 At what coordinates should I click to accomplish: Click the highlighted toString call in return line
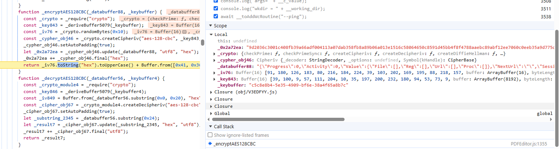tap(68, 65)
